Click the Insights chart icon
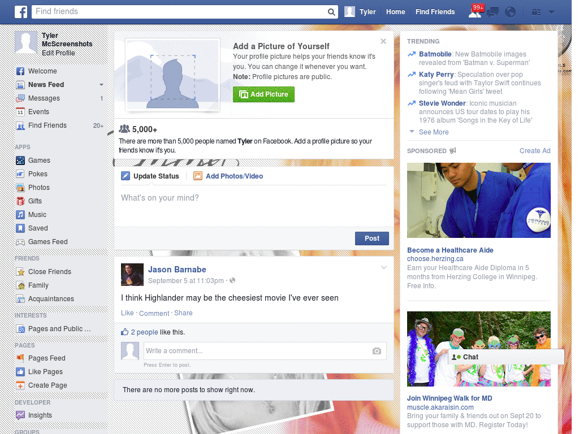This screenshot has height=434, width=579. (20, 415)
